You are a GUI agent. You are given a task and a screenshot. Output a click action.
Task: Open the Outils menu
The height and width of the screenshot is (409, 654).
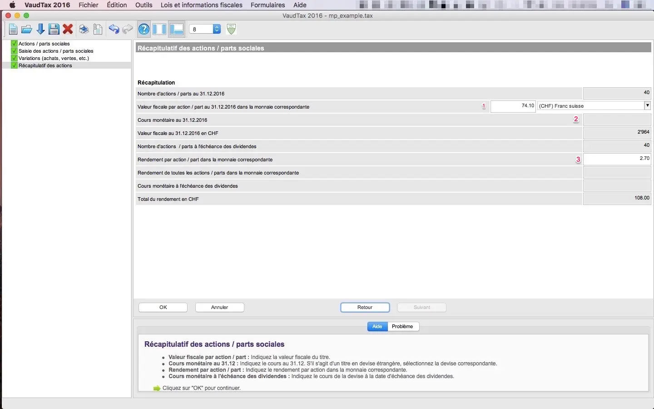click(x=144, y=5)
